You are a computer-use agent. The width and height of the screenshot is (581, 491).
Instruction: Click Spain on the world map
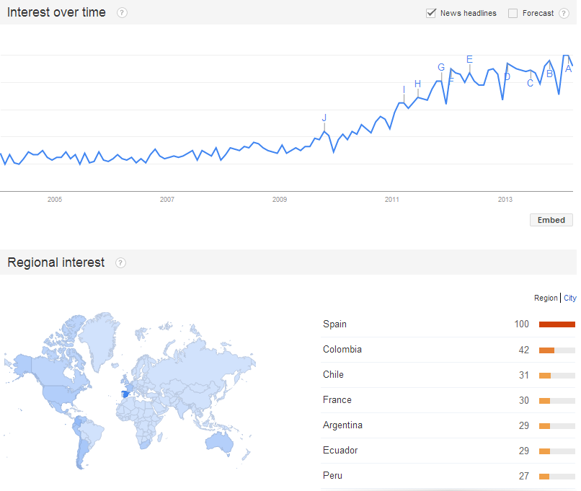(128, 392)
